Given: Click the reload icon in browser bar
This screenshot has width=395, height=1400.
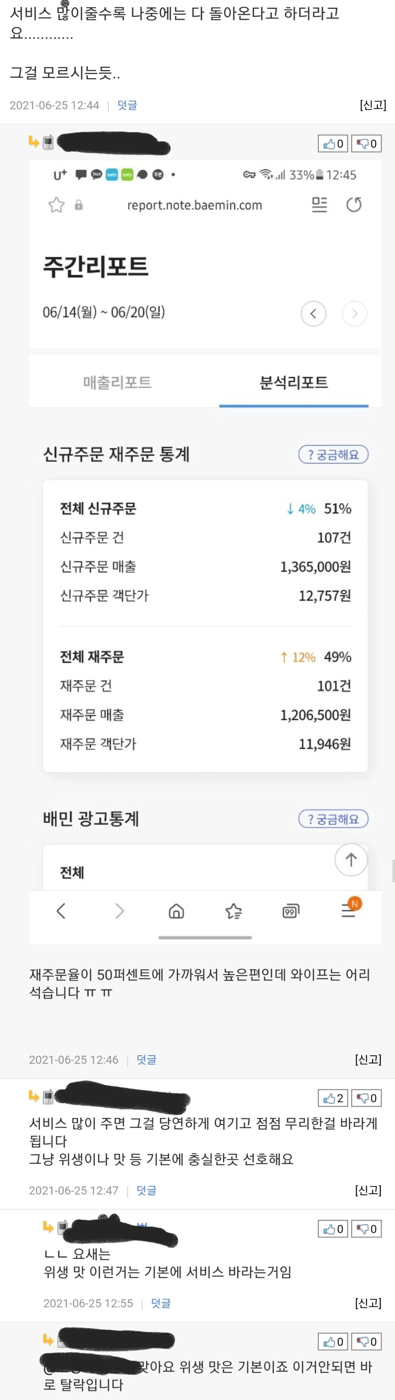Looking at the screenshot, I should 354,205.
